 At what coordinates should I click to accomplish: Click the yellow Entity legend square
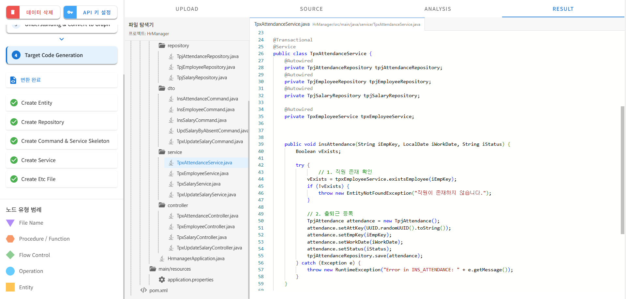[10, 287]
